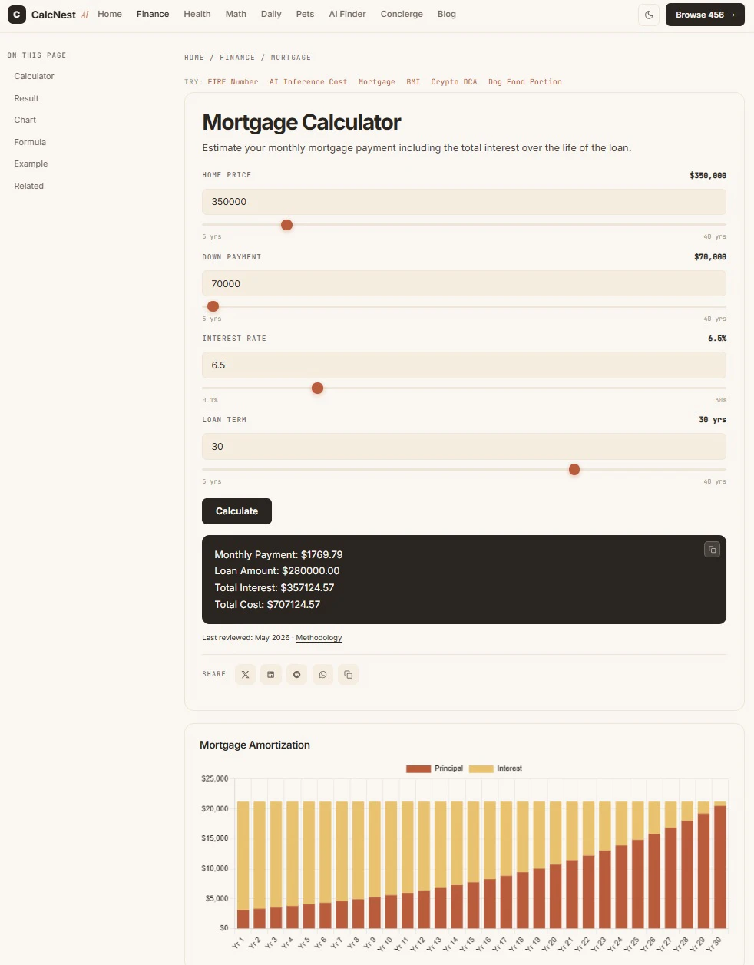Jump to Chart section in sidebar
754x965 pixels.
25,120
